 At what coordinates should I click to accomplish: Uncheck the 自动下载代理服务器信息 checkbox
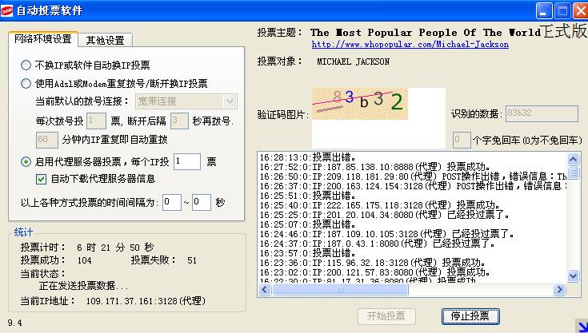pos(42,178)
